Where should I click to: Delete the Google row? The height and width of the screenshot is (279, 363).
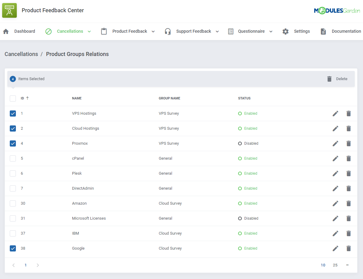click(348, 248)
